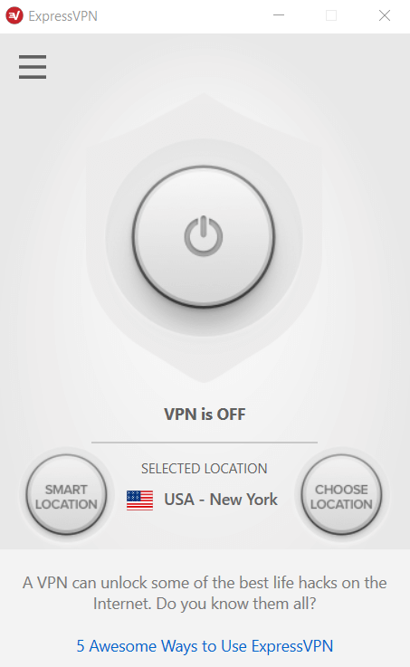Minimize the ExpressVPN window
410x667 pixels.
279,15
